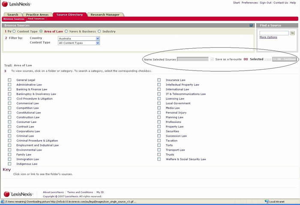
Task: Open the All Content Types dropdown
Action: coord(78,43)
